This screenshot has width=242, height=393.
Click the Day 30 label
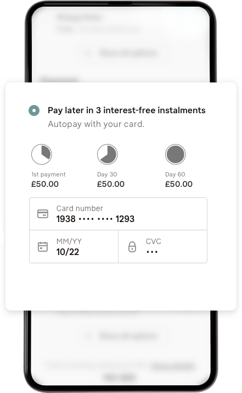pyautogui.click(x=107, y=174)
